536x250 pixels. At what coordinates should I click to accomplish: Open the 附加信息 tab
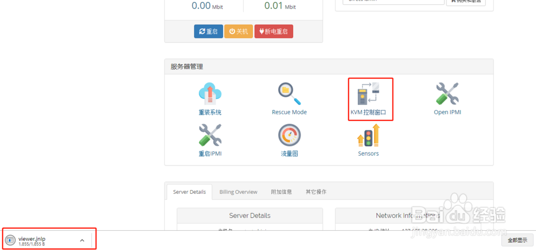point(281,192)
